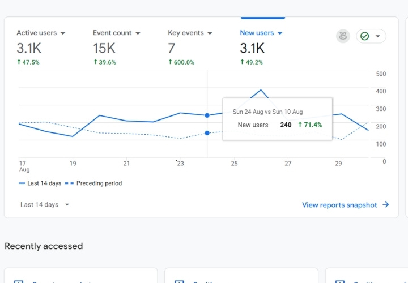Click the peak of the solid line on 26 Aug
The width and height of the screenshot is (408, 283).
tap(261, 90)
